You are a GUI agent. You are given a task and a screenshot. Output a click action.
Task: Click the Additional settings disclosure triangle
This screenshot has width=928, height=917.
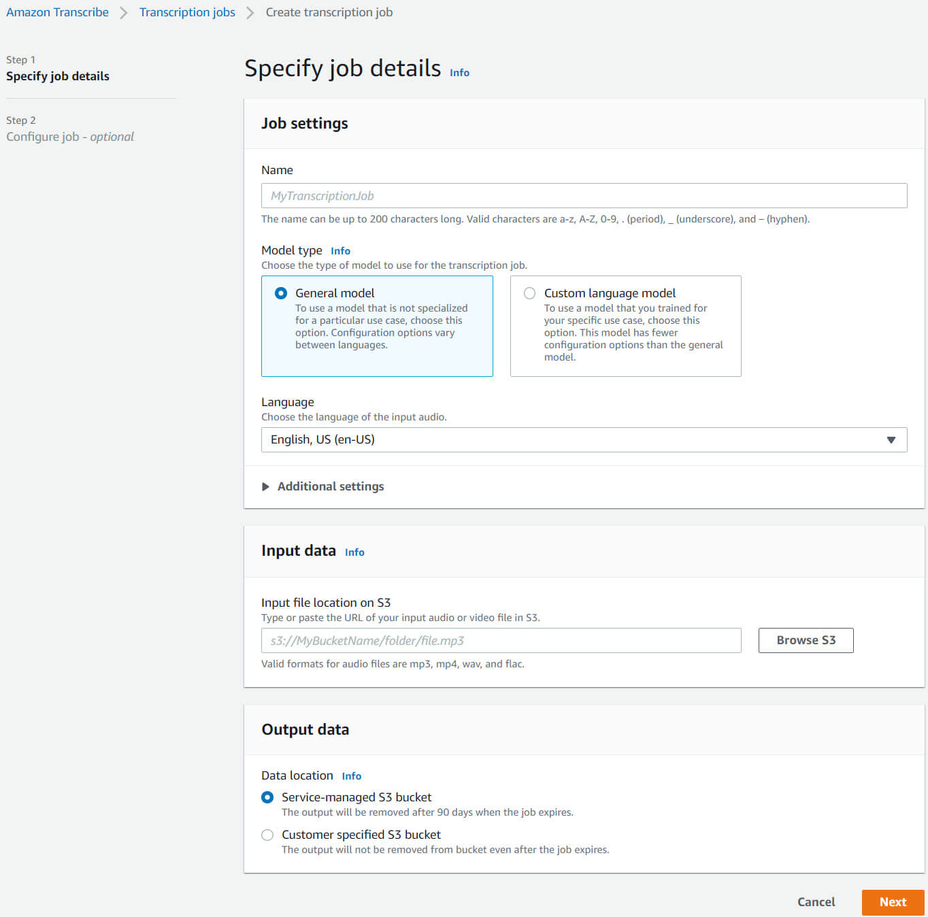click(x=266, y=487)
